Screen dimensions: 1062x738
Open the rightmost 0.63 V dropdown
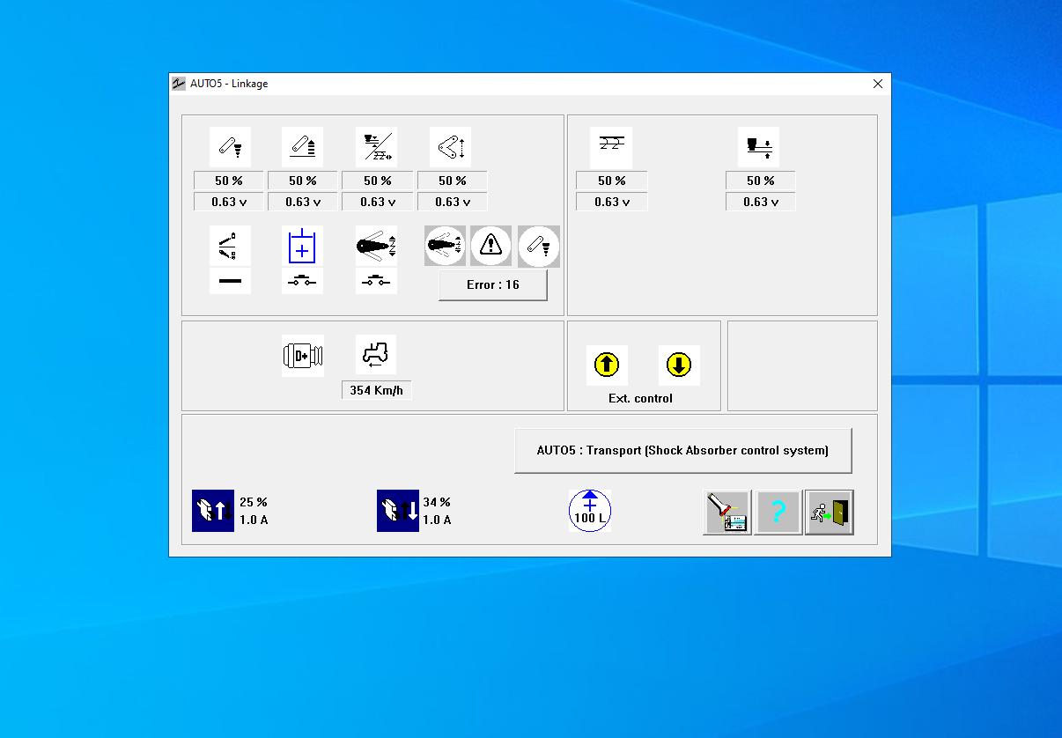coord(760,201)
